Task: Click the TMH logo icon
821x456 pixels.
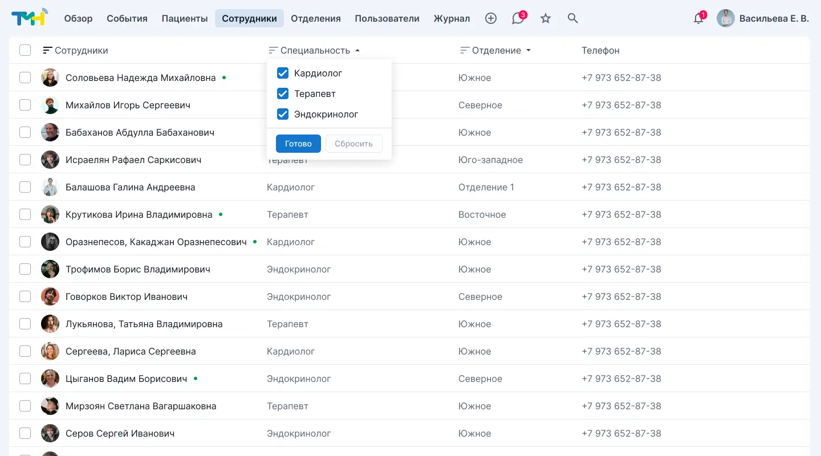Action: pyautogui.click(x=30, y=18)
